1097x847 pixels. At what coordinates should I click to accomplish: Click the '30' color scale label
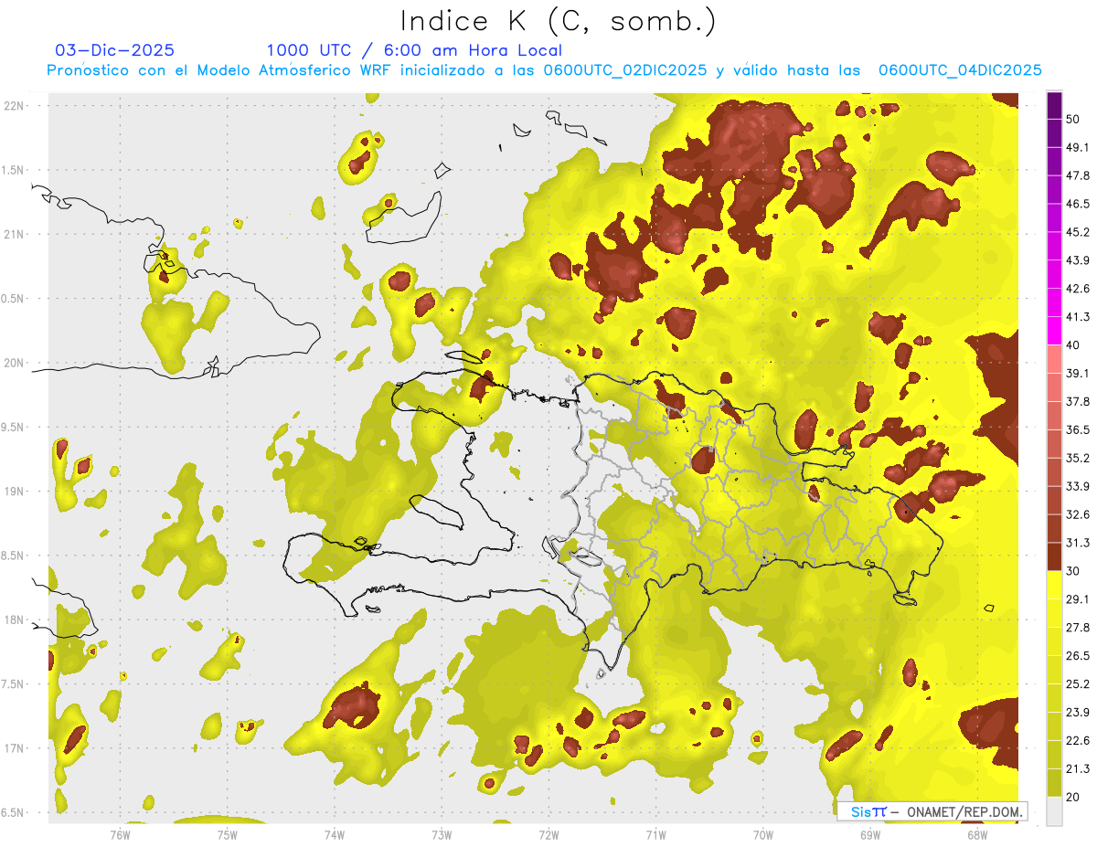[x=1073, y=571]
